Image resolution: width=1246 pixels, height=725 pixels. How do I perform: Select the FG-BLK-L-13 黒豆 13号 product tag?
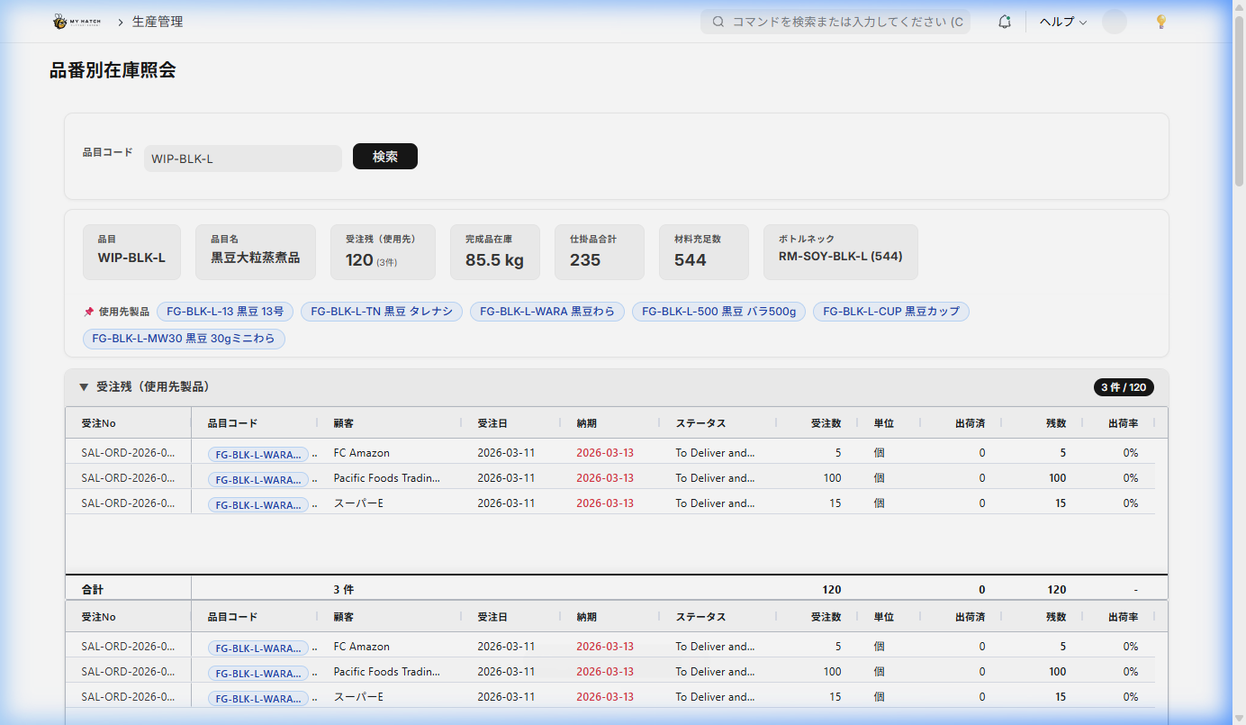point(224,311)
